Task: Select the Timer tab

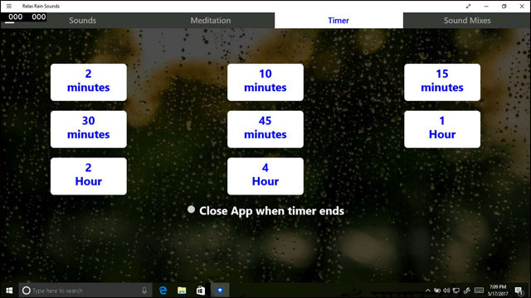Action: click(339, 20)
